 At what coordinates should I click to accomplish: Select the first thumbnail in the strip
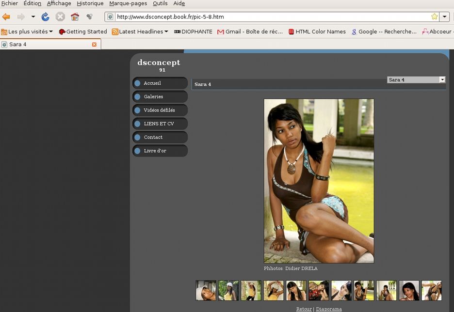(206, 291)
